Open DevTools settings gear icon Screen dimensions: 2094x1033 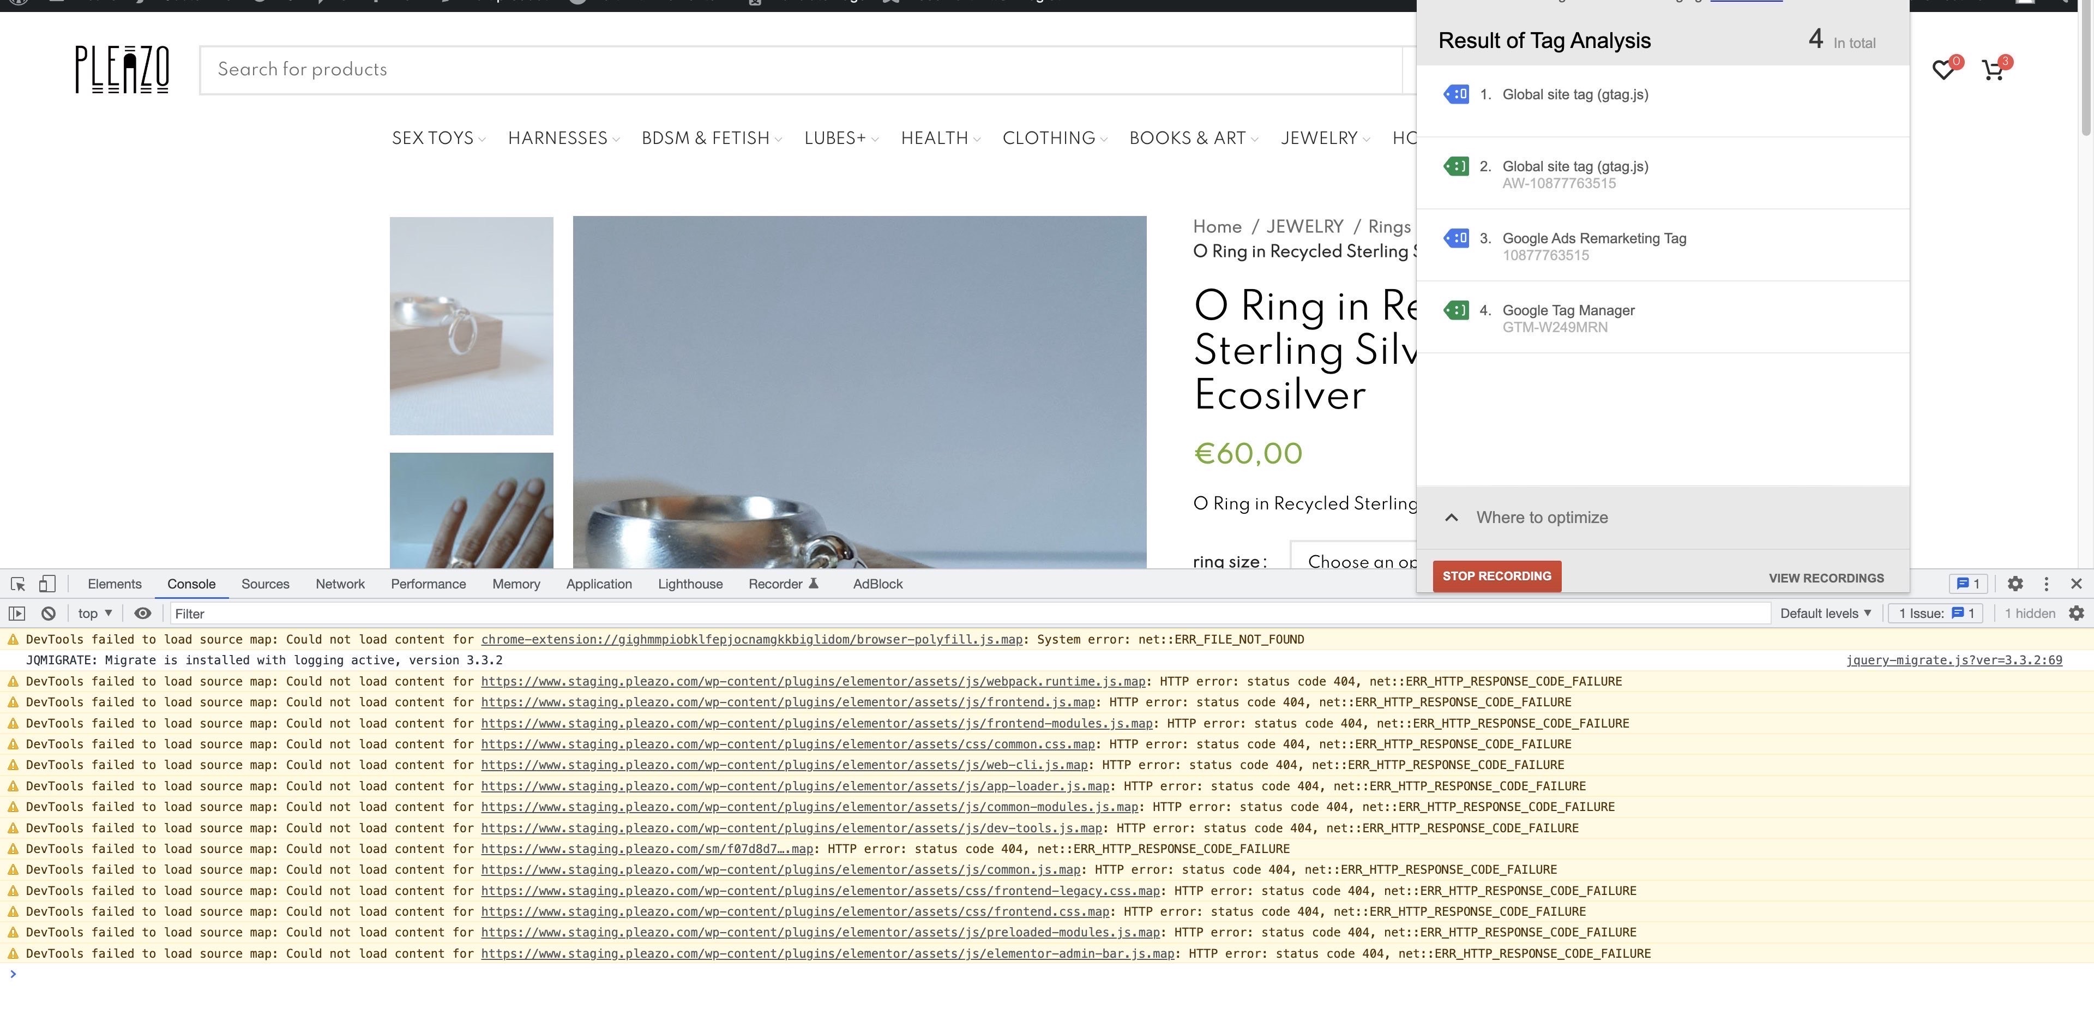click(x=2014, y=584)
